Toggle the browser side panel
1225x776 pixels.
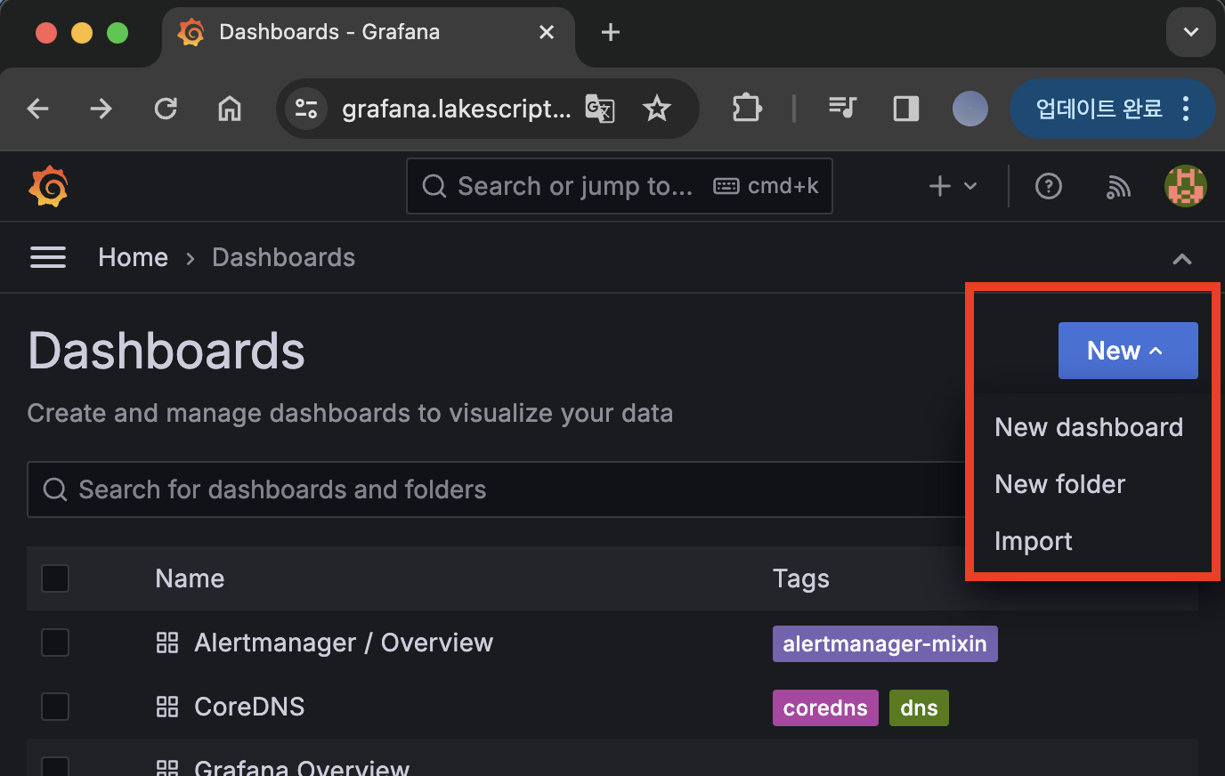(906, 109)
